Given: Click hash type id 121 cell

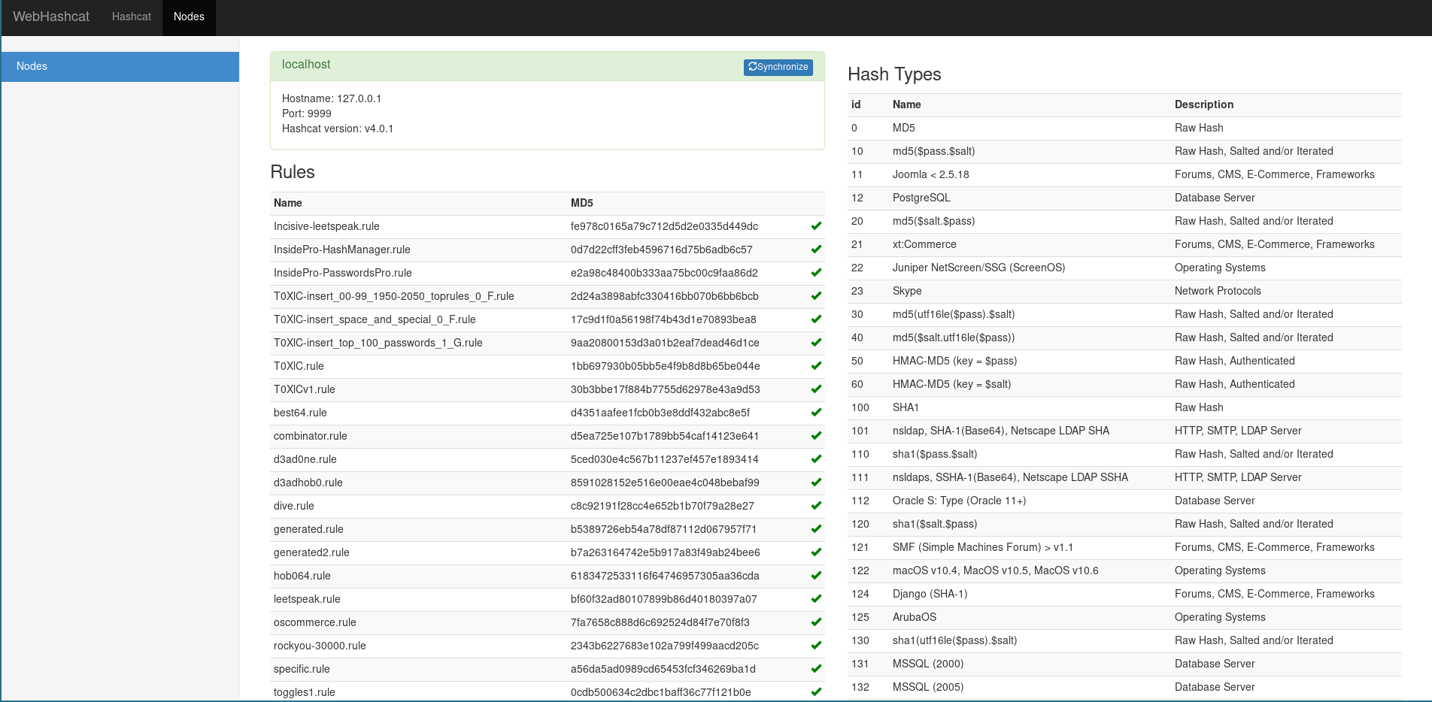Looking at the screenshot, I should (860, 547).
